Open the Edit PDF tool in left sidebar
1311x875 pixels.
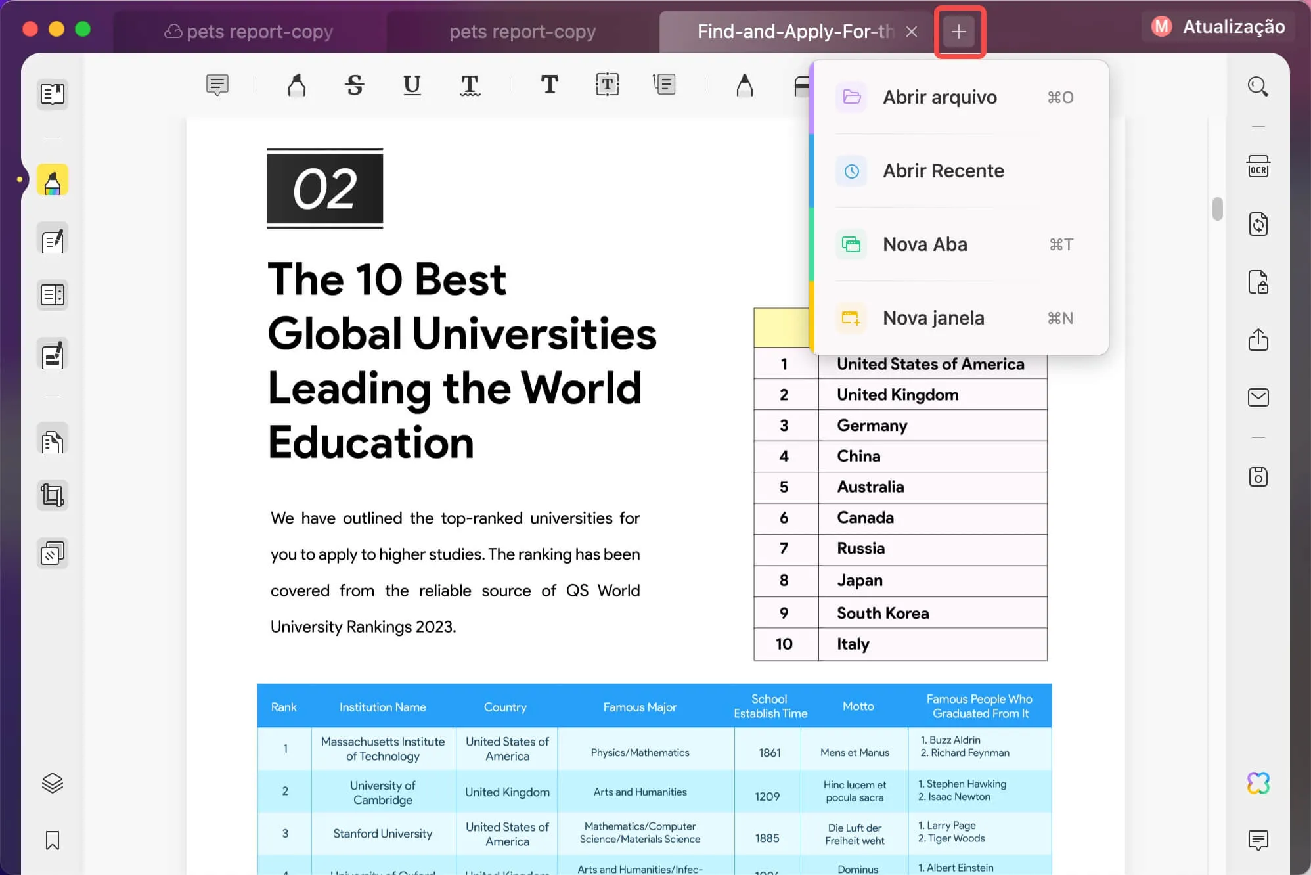pyautogui.click(x=53, y=239)
